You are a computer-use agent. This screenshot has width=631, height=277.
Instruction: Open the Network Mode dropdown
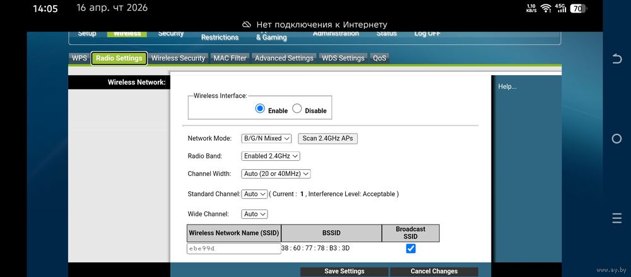[x=266, y=138]
